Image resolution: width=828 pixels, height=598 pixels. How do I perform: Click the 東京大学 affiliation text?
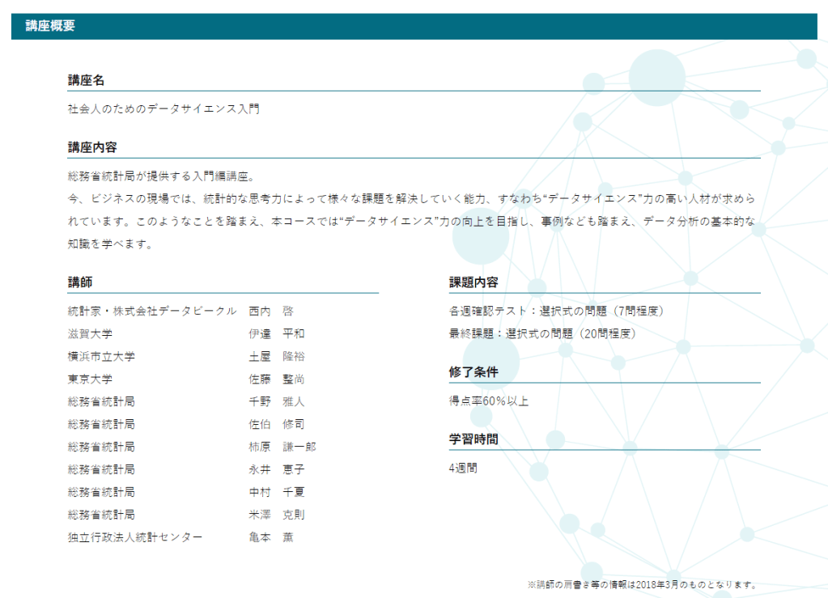pyautogui.click(x=90, y=379)
